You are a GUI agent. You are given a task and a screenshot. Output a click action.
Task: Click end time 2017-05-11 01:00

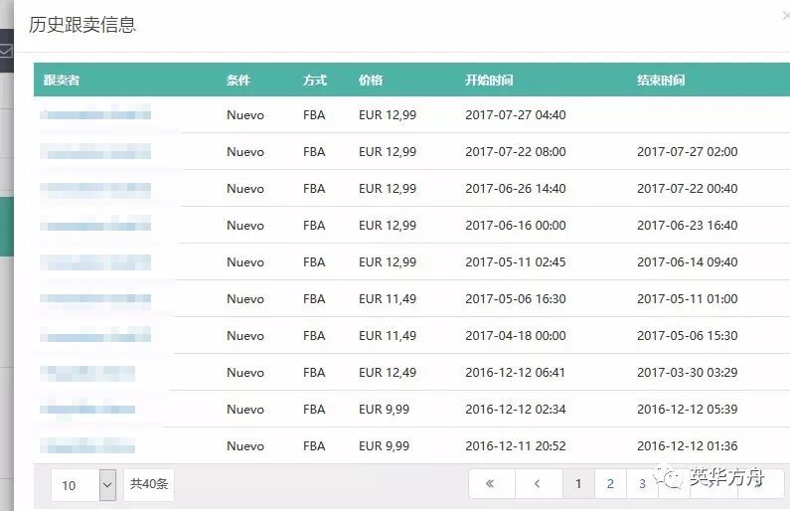tap(688, 299)
